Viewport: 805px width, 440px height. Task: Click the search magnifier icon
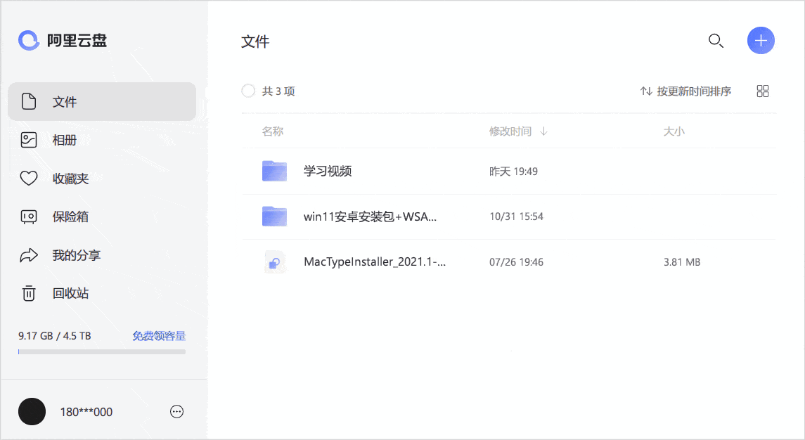coord(716,41)
